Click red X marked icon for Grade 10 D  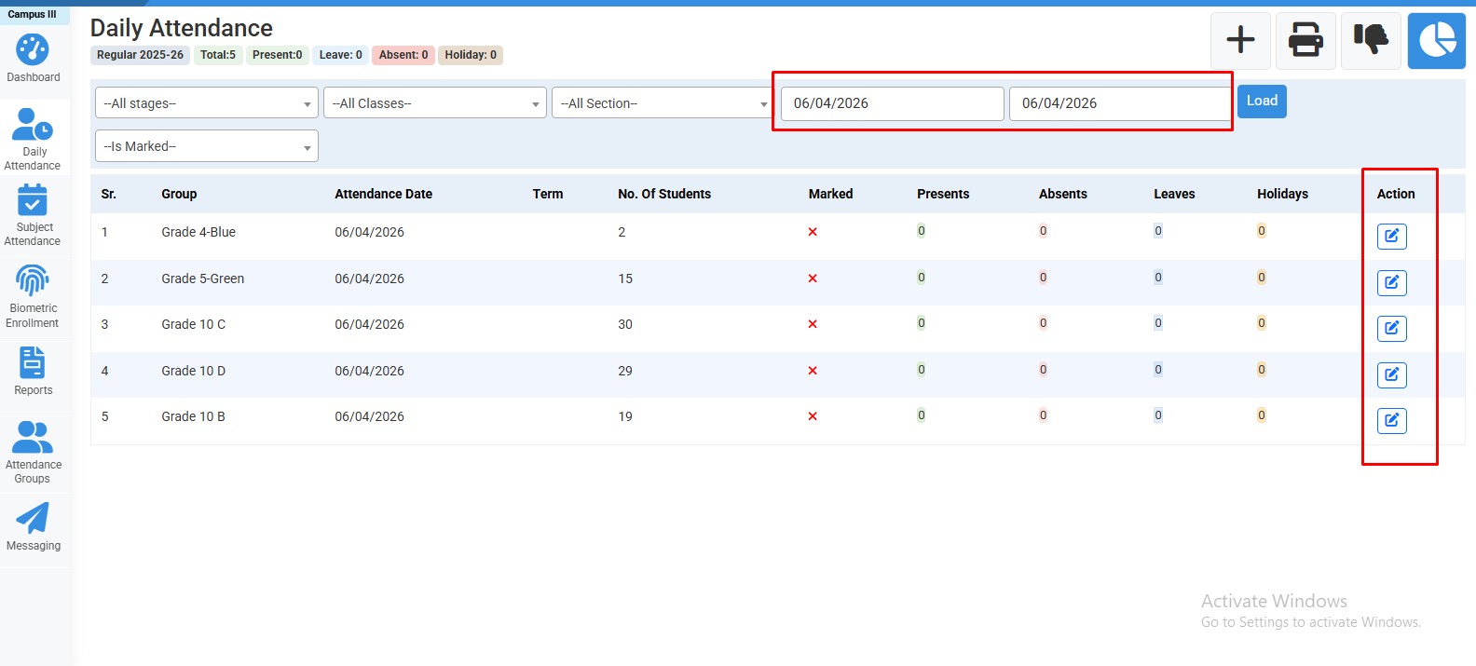click(x=813, y=371)
